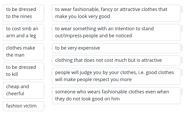Click connector notch on 'cheap and cheerful' card
The height and width of the screenshot is (114, 185).
tap(44, 87)
